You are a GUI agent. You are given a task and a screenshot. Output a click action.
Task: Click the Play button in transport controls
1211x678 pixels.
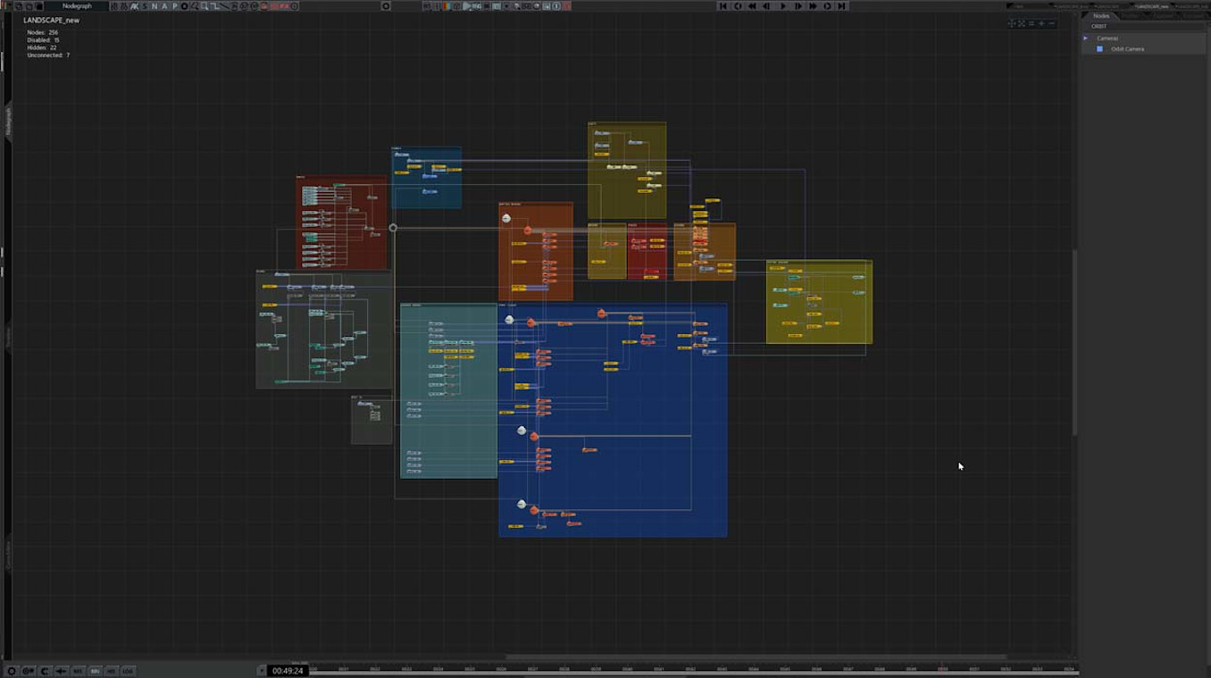tap(783, 6)
